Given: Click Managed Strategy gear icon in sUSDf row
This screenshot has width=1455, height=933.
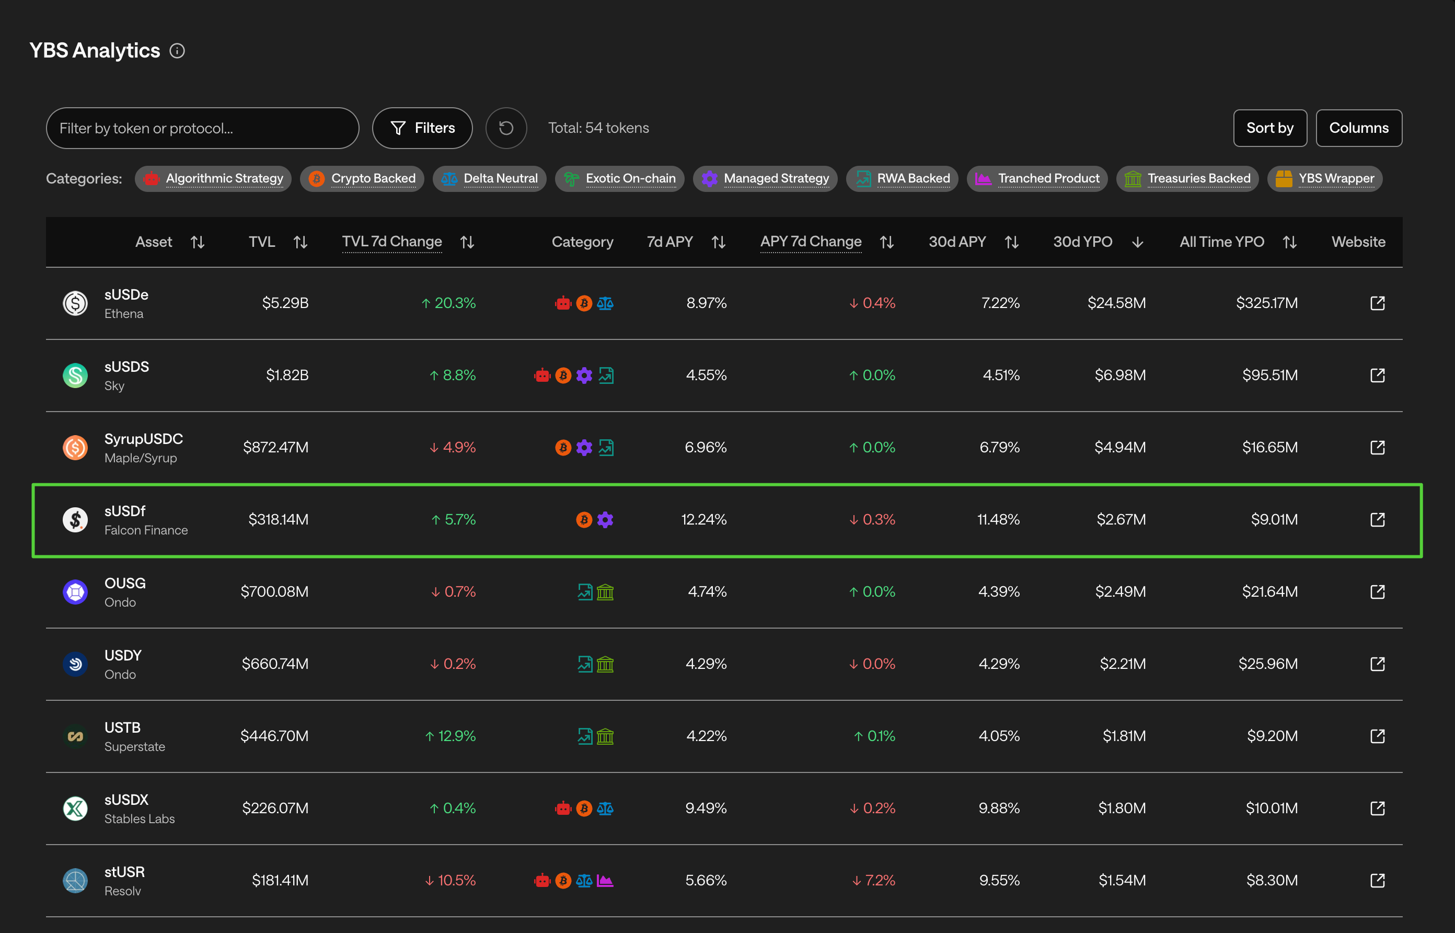Looking at the screenshot, I should (605, 519).
